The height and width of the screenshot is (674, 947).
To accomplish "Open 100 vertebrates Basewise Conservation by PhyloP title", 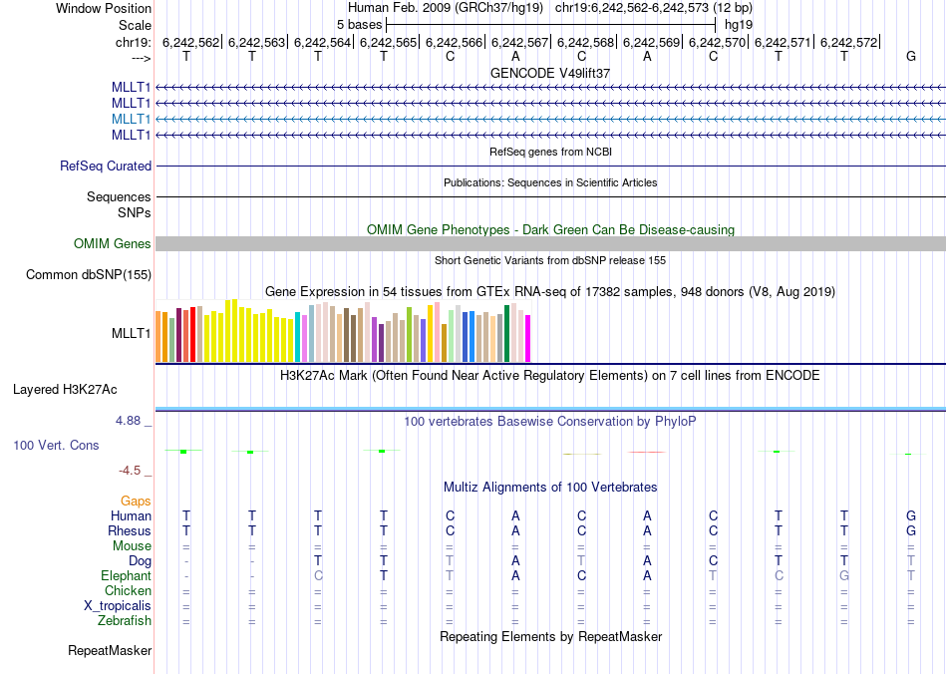I will pos(550,422).
